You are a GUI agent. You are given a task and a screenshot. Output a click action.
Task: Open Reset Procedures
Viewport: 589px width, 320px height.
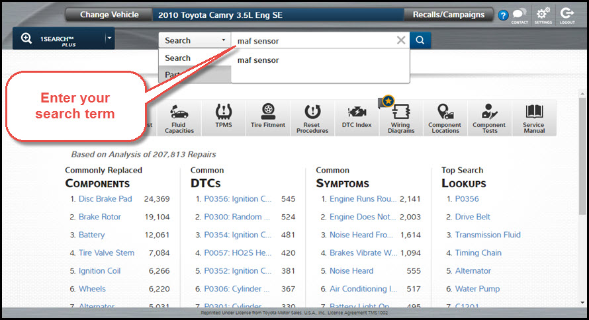tap(312, 118)
